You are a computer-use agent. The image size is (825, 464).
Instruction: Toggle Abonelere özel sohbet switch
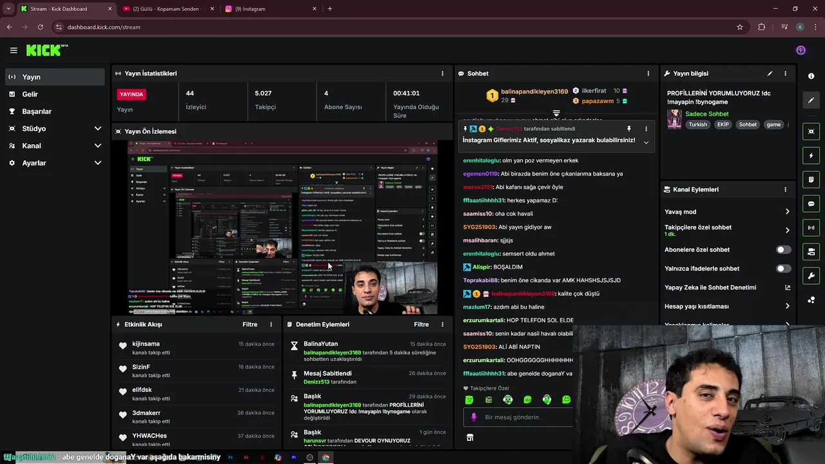click(783, 250)
